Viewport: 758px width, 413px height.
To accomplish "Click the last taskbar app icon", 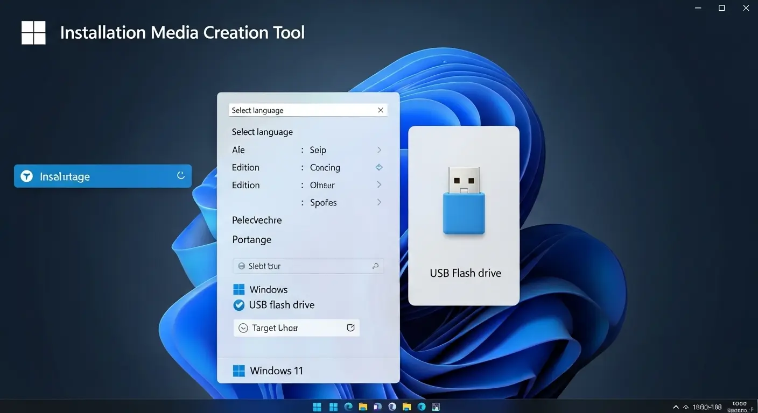I will (436, 407).
